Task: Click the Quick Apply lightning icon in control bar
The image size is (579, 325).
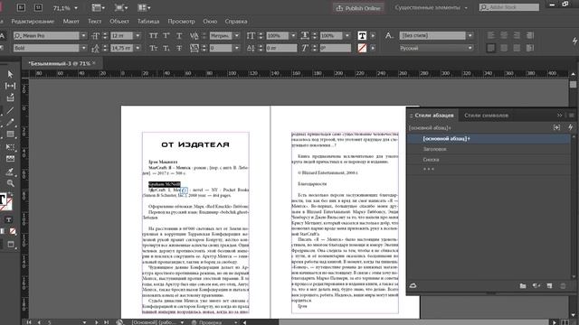Action: 575,42
